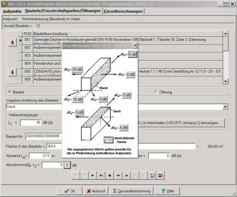Image resolution: width=237 pixels, height=197 pixels.
Task: Go to next record in navigator
Action: tap(93, 175)
